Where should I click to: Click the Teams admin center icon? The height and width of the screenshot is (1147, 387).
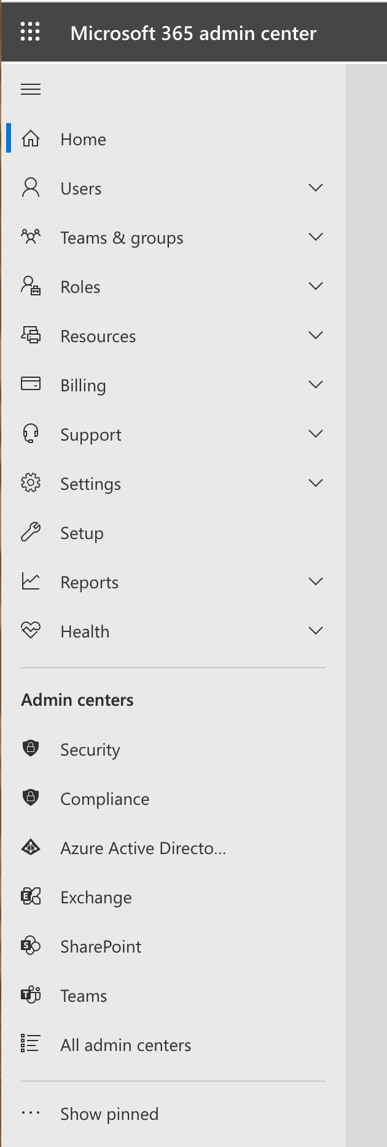click(31, 995)
